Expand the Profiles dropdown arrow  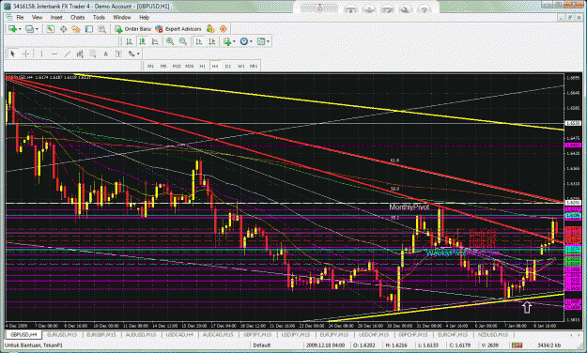[37, 29]
